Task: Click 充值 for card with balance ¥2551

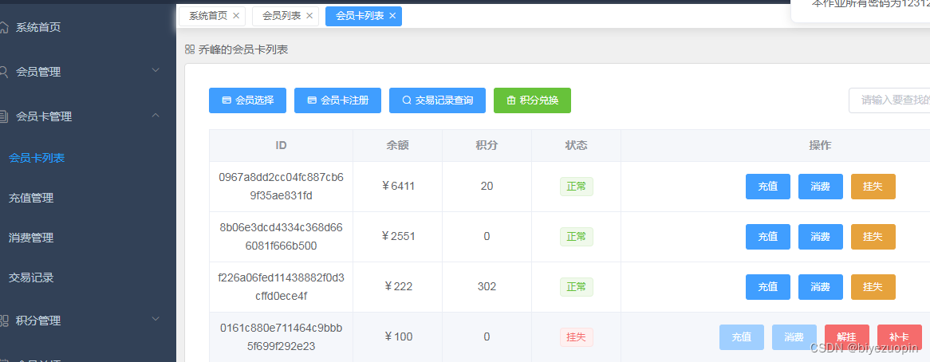Action: [767, 237]
